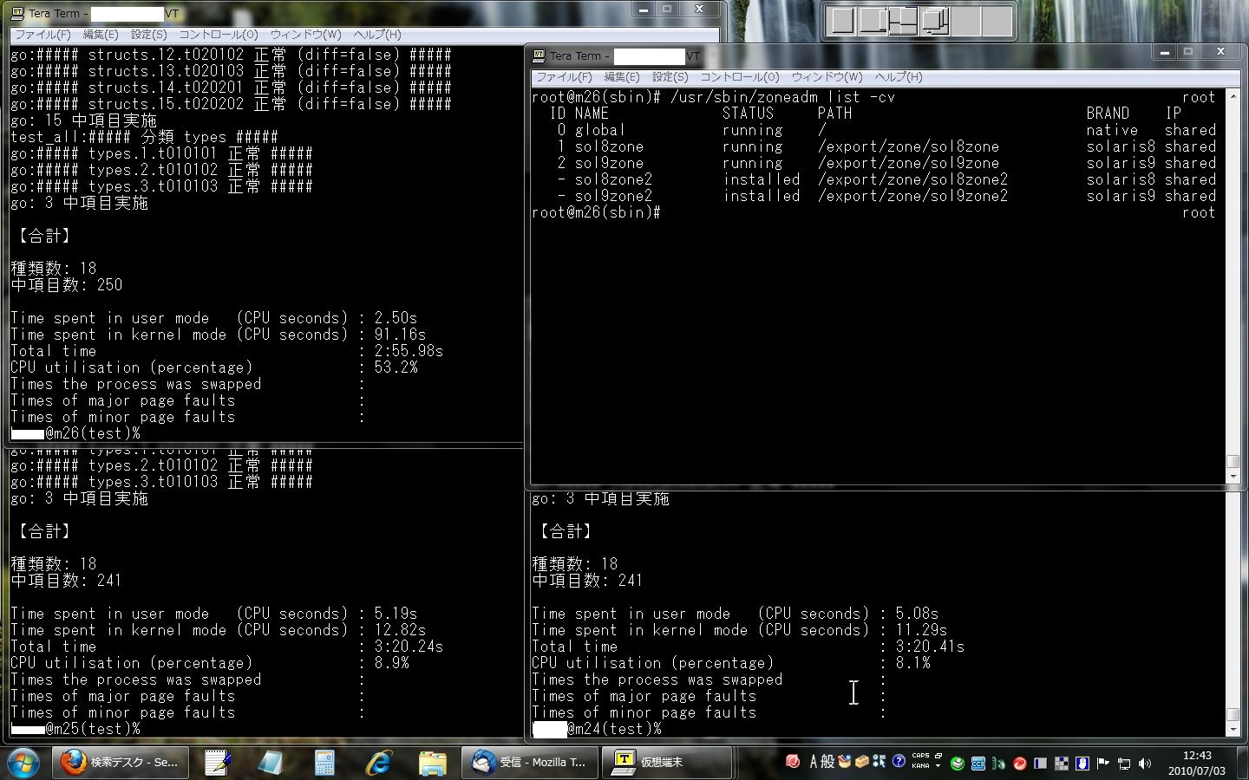
Task: Open the taskbar clock showing 12:43
Action: click(x=1196, y=763)
